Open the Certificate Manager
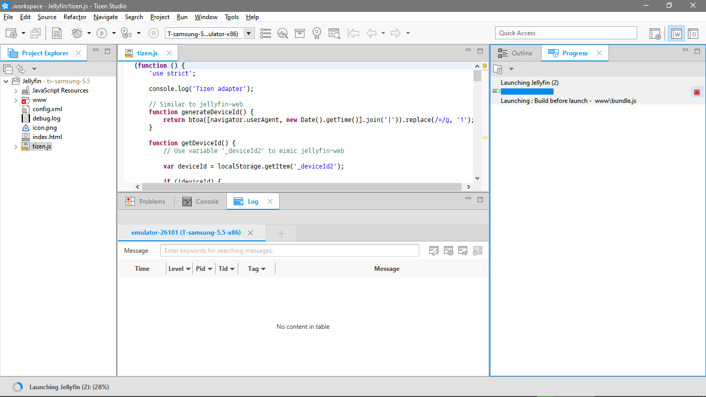The image size is (706, 397). (x=317, y=33)
